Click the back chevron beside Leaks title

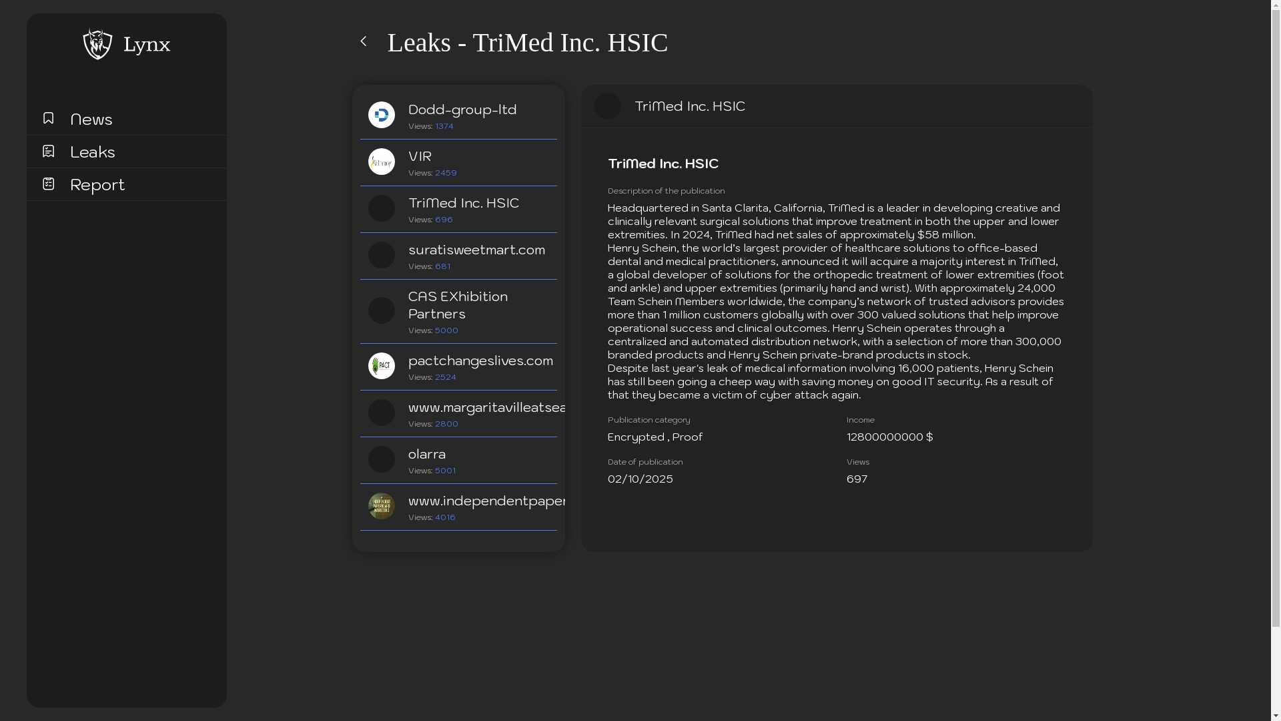tap(364, 41)
